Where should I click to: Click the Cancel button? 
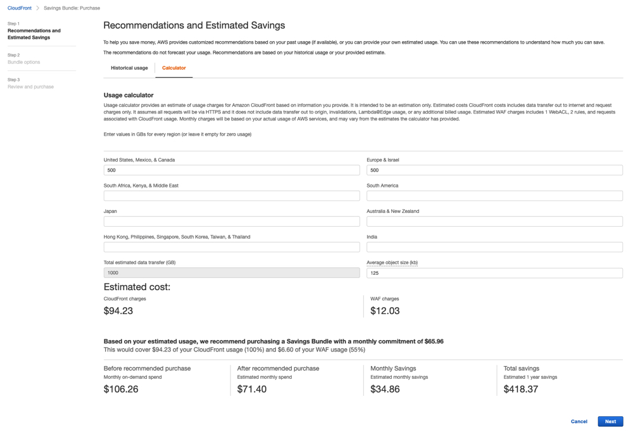[x=579, y=421]
